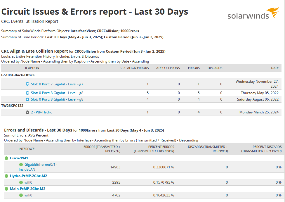The image size is (285, 202).
Task: Open the Main-PtMP-2Ghz-M2 node link
Action: (x=28, y=189)
